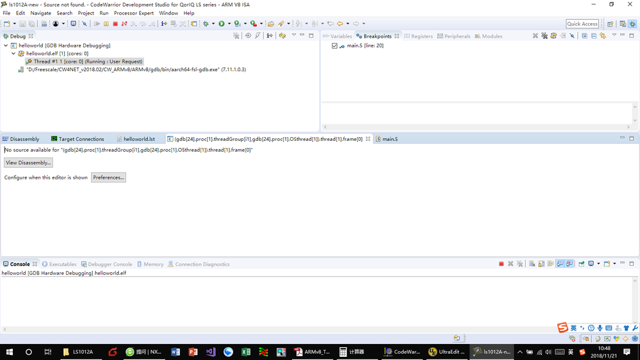Open the Processor Expert menu
The image size is (640, 360).
(x=133, y=13)
